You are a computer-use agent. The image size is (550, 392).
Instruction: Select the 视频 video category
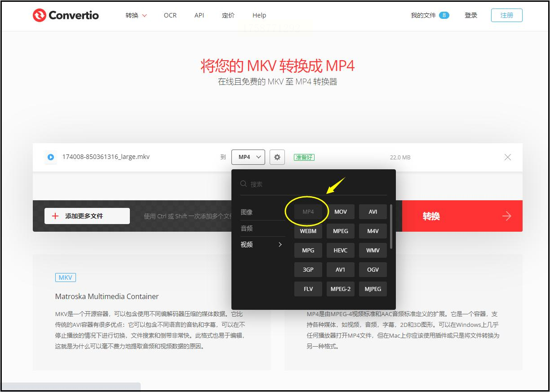pyautogui.click(x=247, y=244)
